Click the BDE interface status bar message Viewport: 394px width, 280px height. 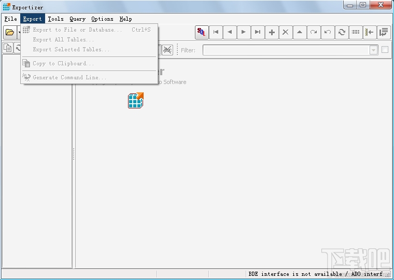point(316,274)
